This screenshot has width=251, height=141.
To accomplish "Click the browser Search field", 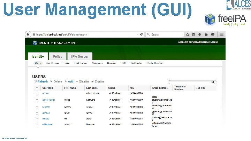I will tap(165, 34).
